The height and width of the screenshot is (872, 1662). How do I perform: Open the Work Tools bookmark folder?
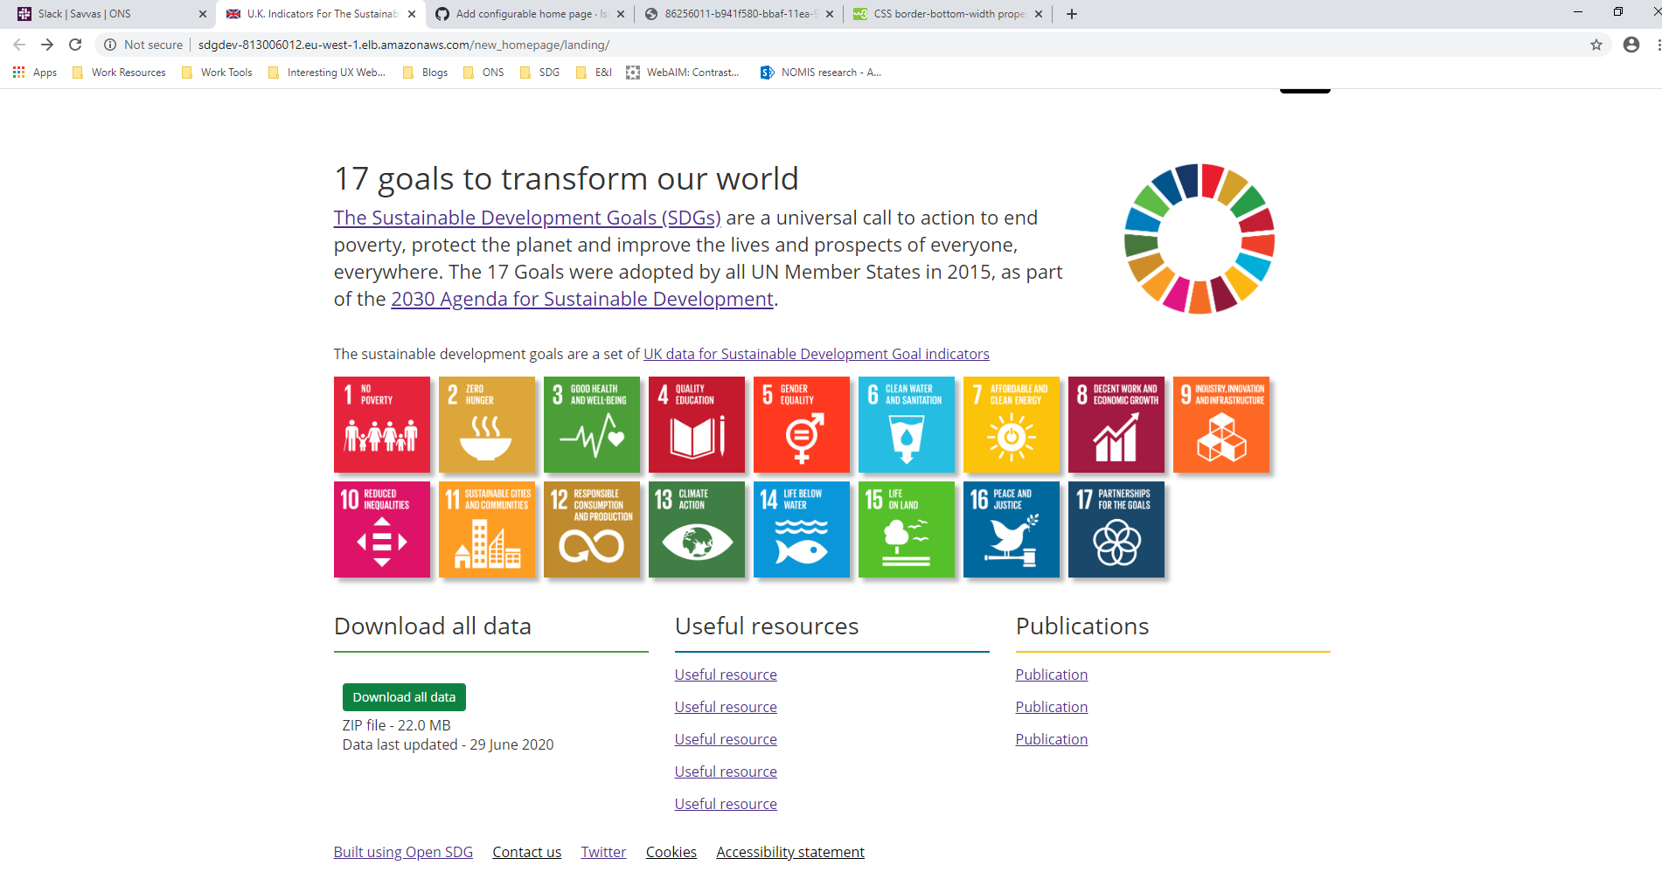[217, 73]
